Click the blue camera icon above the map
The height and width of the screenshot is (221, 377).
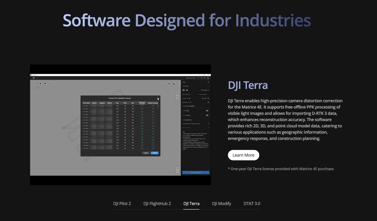click(169, 84)
